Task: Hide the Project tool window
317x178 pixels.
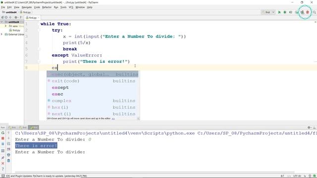Action: coord(21,18)
